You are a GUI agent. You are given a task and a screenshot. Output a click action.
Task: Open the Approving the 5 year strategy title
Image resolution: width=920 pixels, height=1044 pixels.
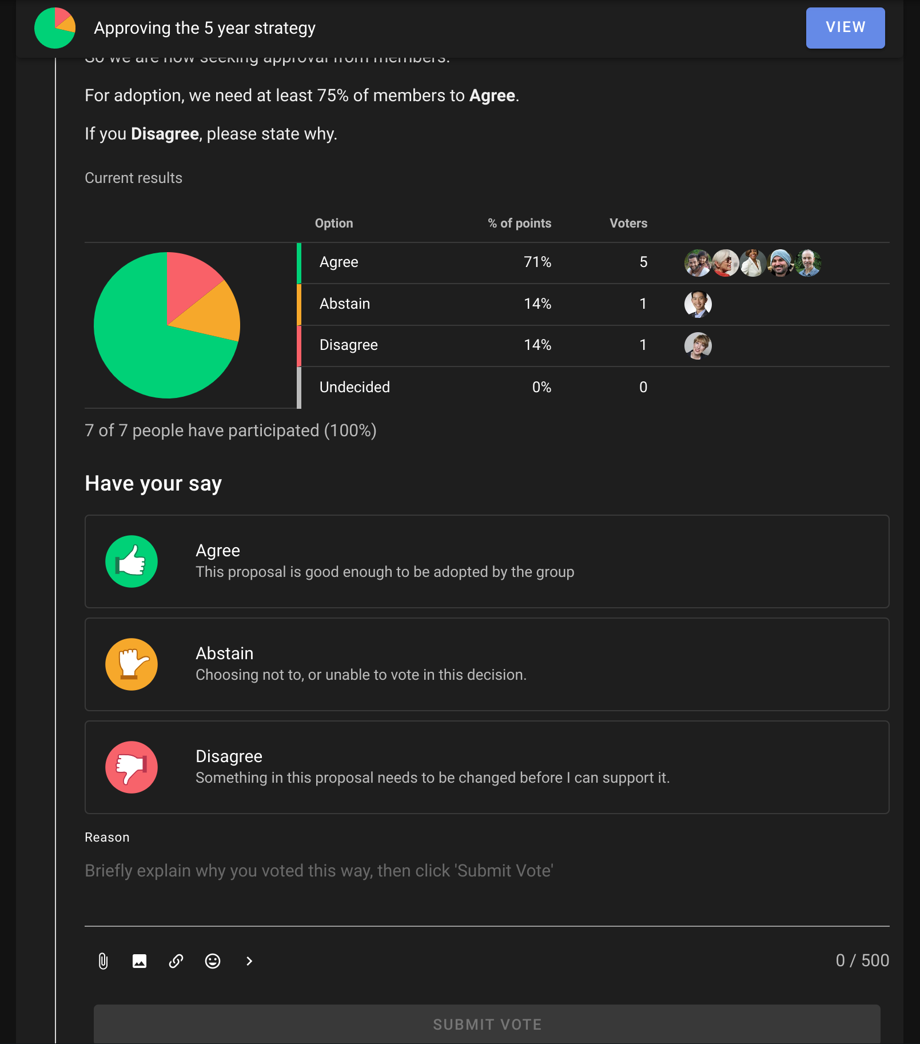tap(205, 28)
